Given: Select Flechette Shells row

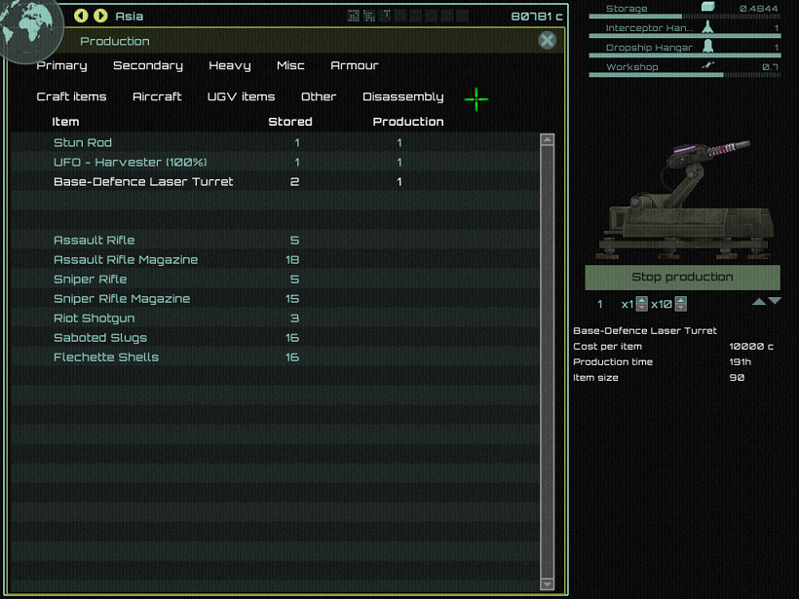Looking at the screenshot, I should click(275, 357).
